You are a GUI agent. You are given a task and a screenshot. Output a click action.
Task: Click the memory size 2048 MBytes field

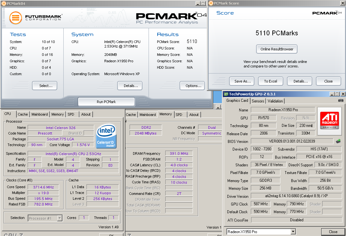coord(146,133)
